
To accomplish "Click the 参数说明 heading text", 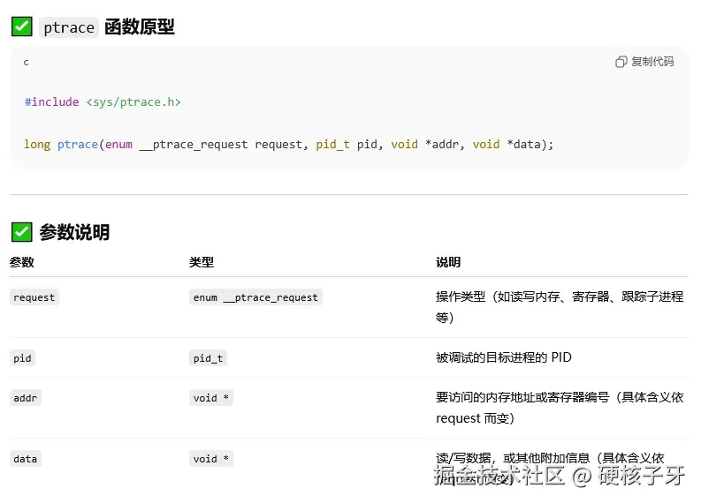I will click(x=74, y=232).
